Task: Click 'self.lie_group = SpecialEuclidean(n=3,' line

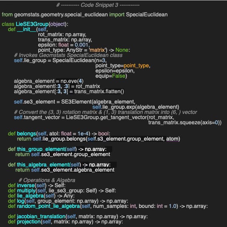Action: [x=60, y=61]
